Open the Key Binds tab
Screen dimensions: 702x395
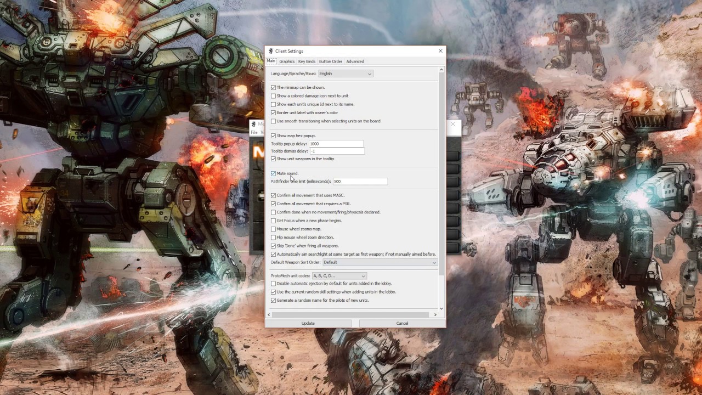(307, 61)
